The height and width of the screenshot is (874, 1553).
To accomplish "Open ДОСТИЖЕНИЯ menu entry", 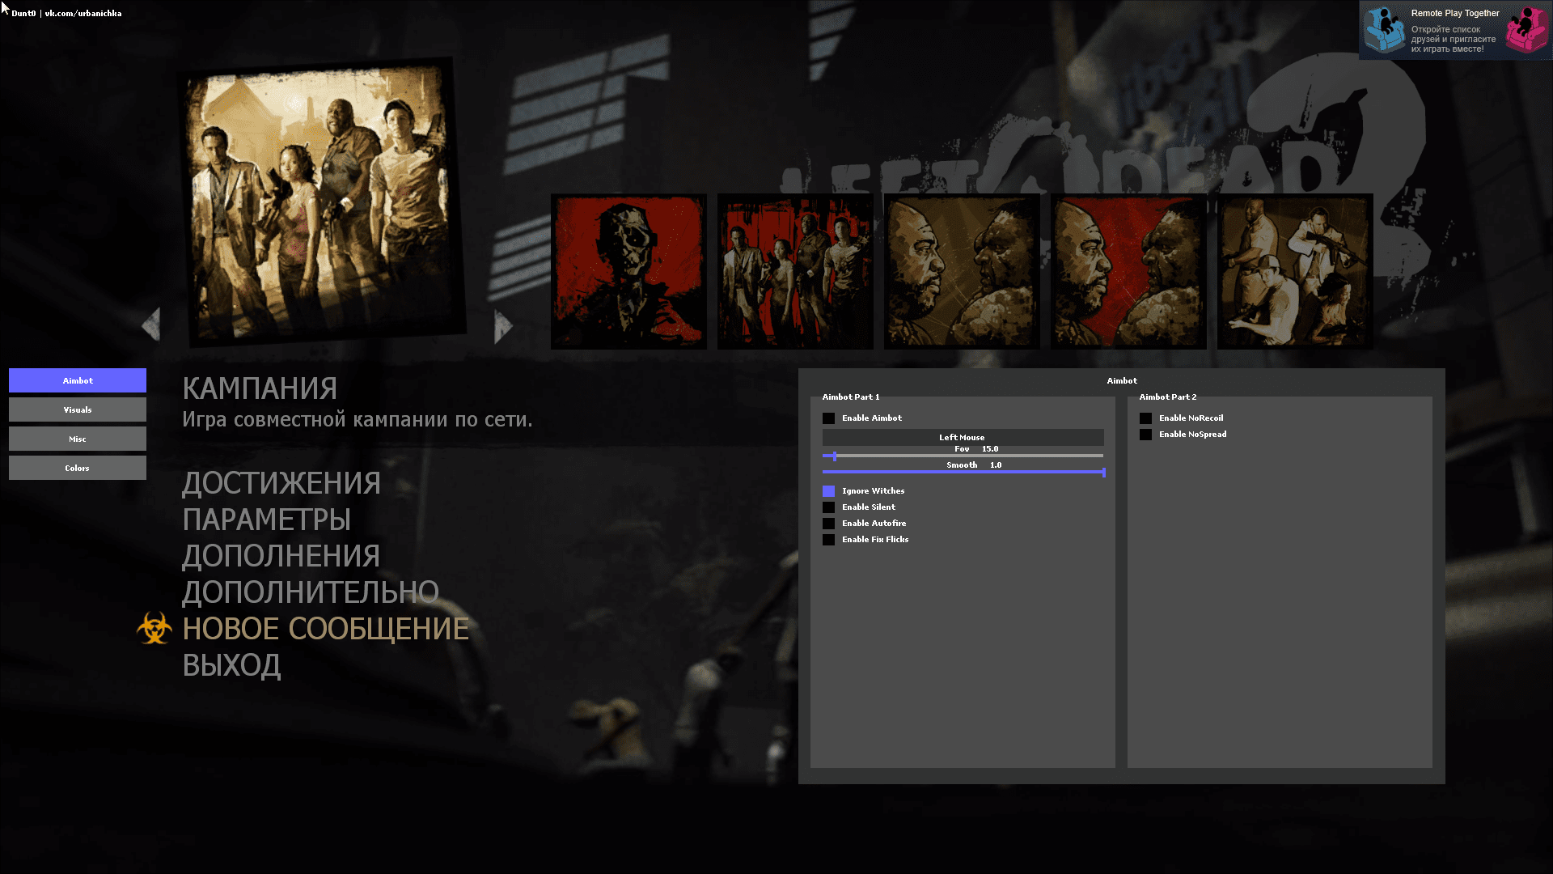I will 281,483.
